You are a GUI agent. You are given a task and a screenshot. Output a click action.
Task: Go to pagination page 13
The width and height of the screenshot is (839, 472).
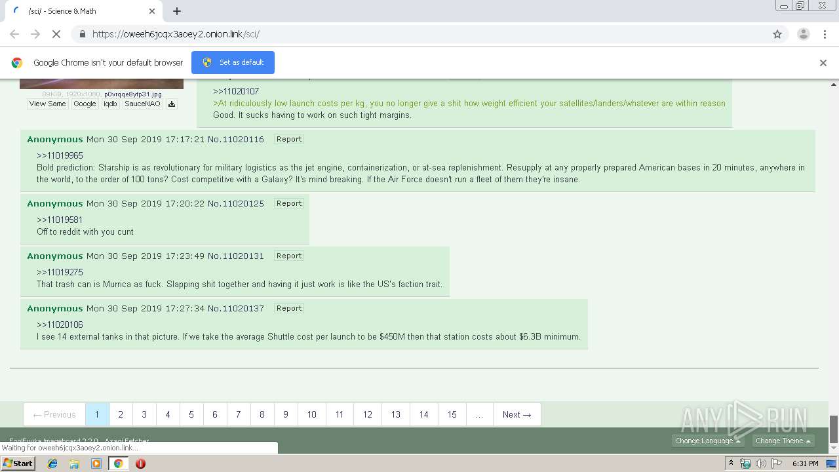click(x=396, y=414)
